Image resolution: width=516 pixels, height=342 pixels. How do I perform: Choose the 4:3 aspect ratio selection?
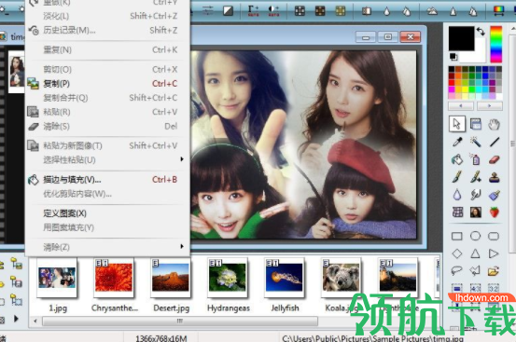click(475, 289)
